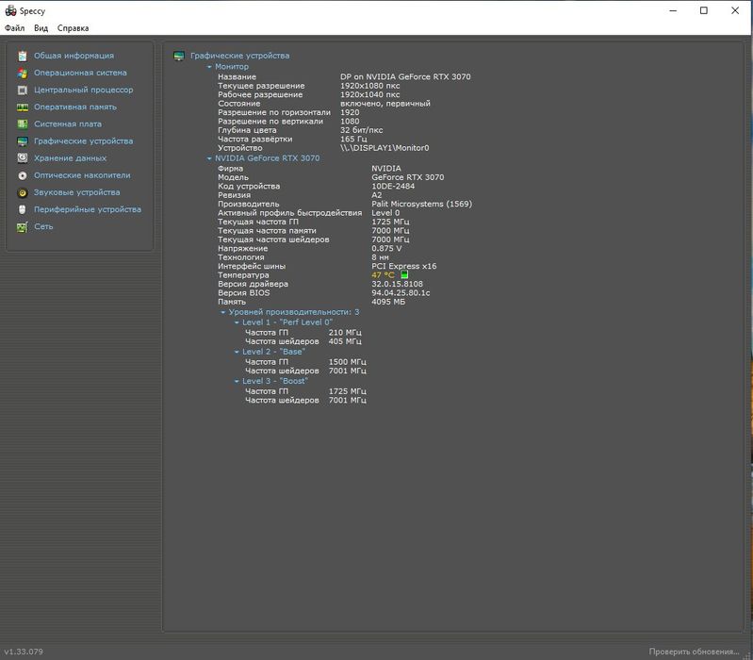Select DP on NVIDIA GeForce RTX 3070 name
This screenshot has width=753, height=660.
[x=405, y=77]
